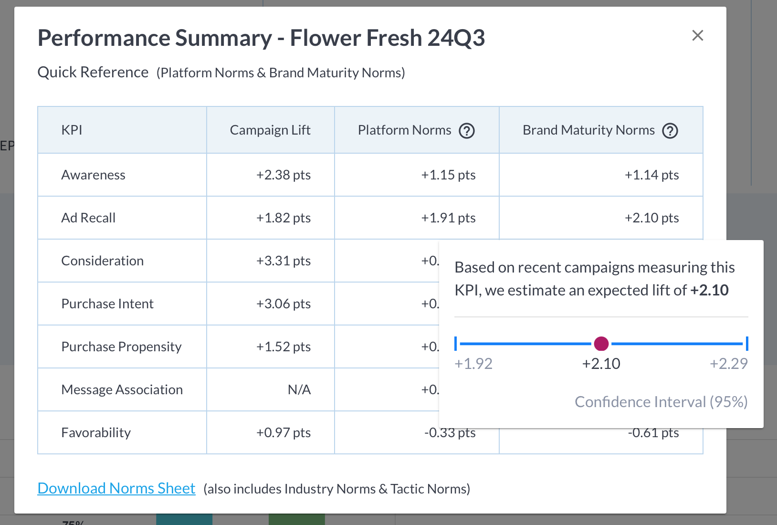Click the magenta confidence interval marker

click(x=601, y=343)
